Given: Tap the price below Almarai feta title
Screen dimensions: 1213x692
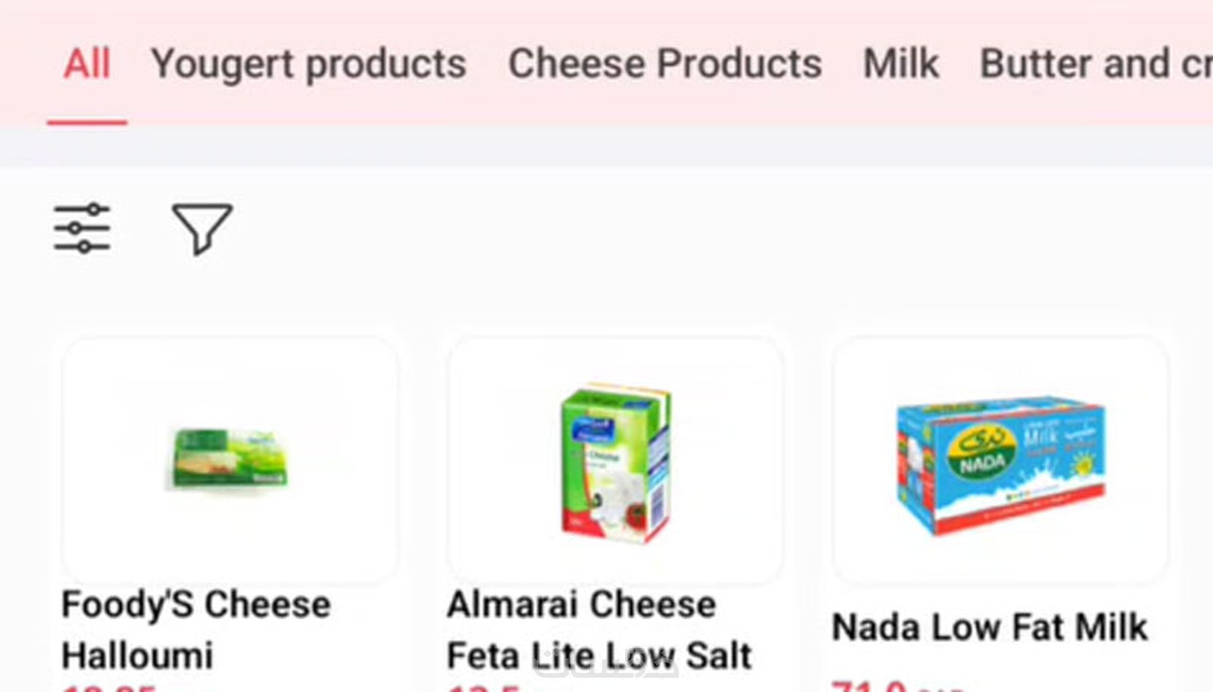Looking at the screenshot, I should coord(484,688).
